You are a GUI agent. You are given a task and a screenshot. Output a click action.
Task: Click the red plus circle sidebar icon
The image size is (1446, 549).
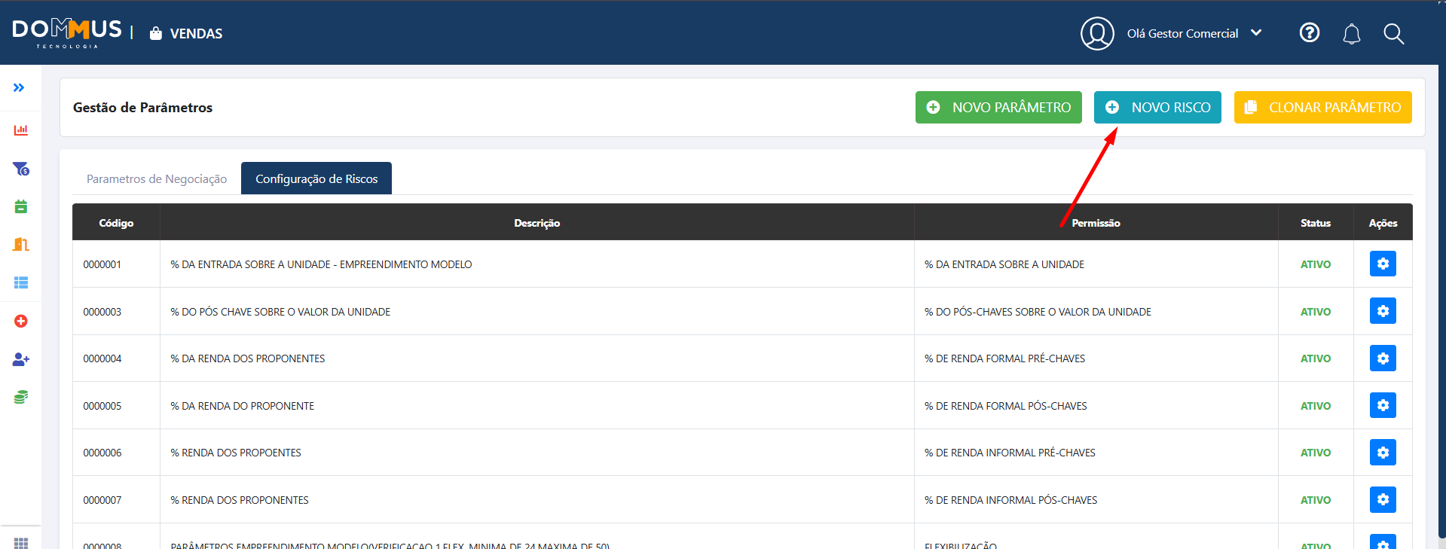point(21,321)
